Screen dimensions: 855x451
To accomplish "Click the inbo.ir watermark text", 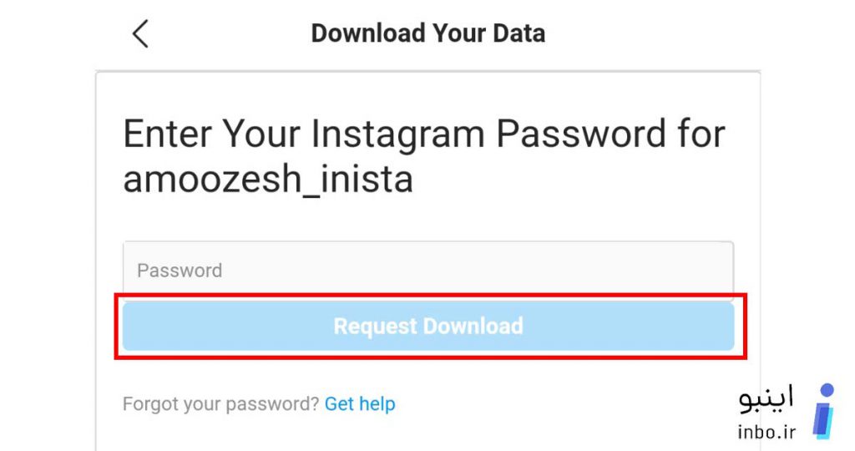I will click(x=766, y=432).
